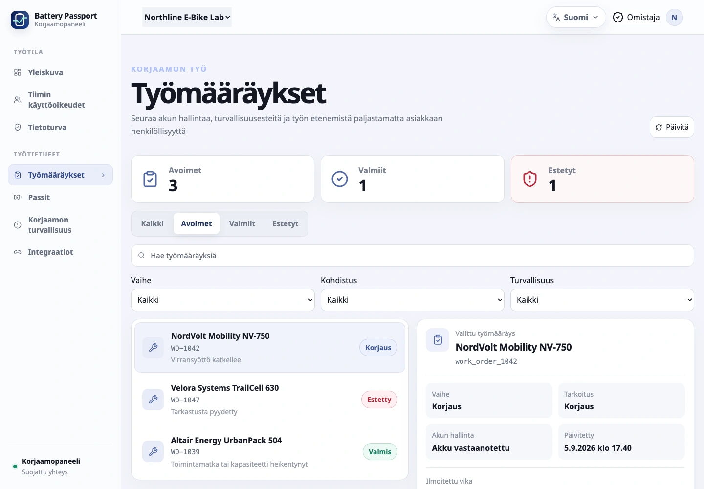Click the Valmiit check circle icon
The width and height of the screenshot is (704, 489).
coord(340,179)
